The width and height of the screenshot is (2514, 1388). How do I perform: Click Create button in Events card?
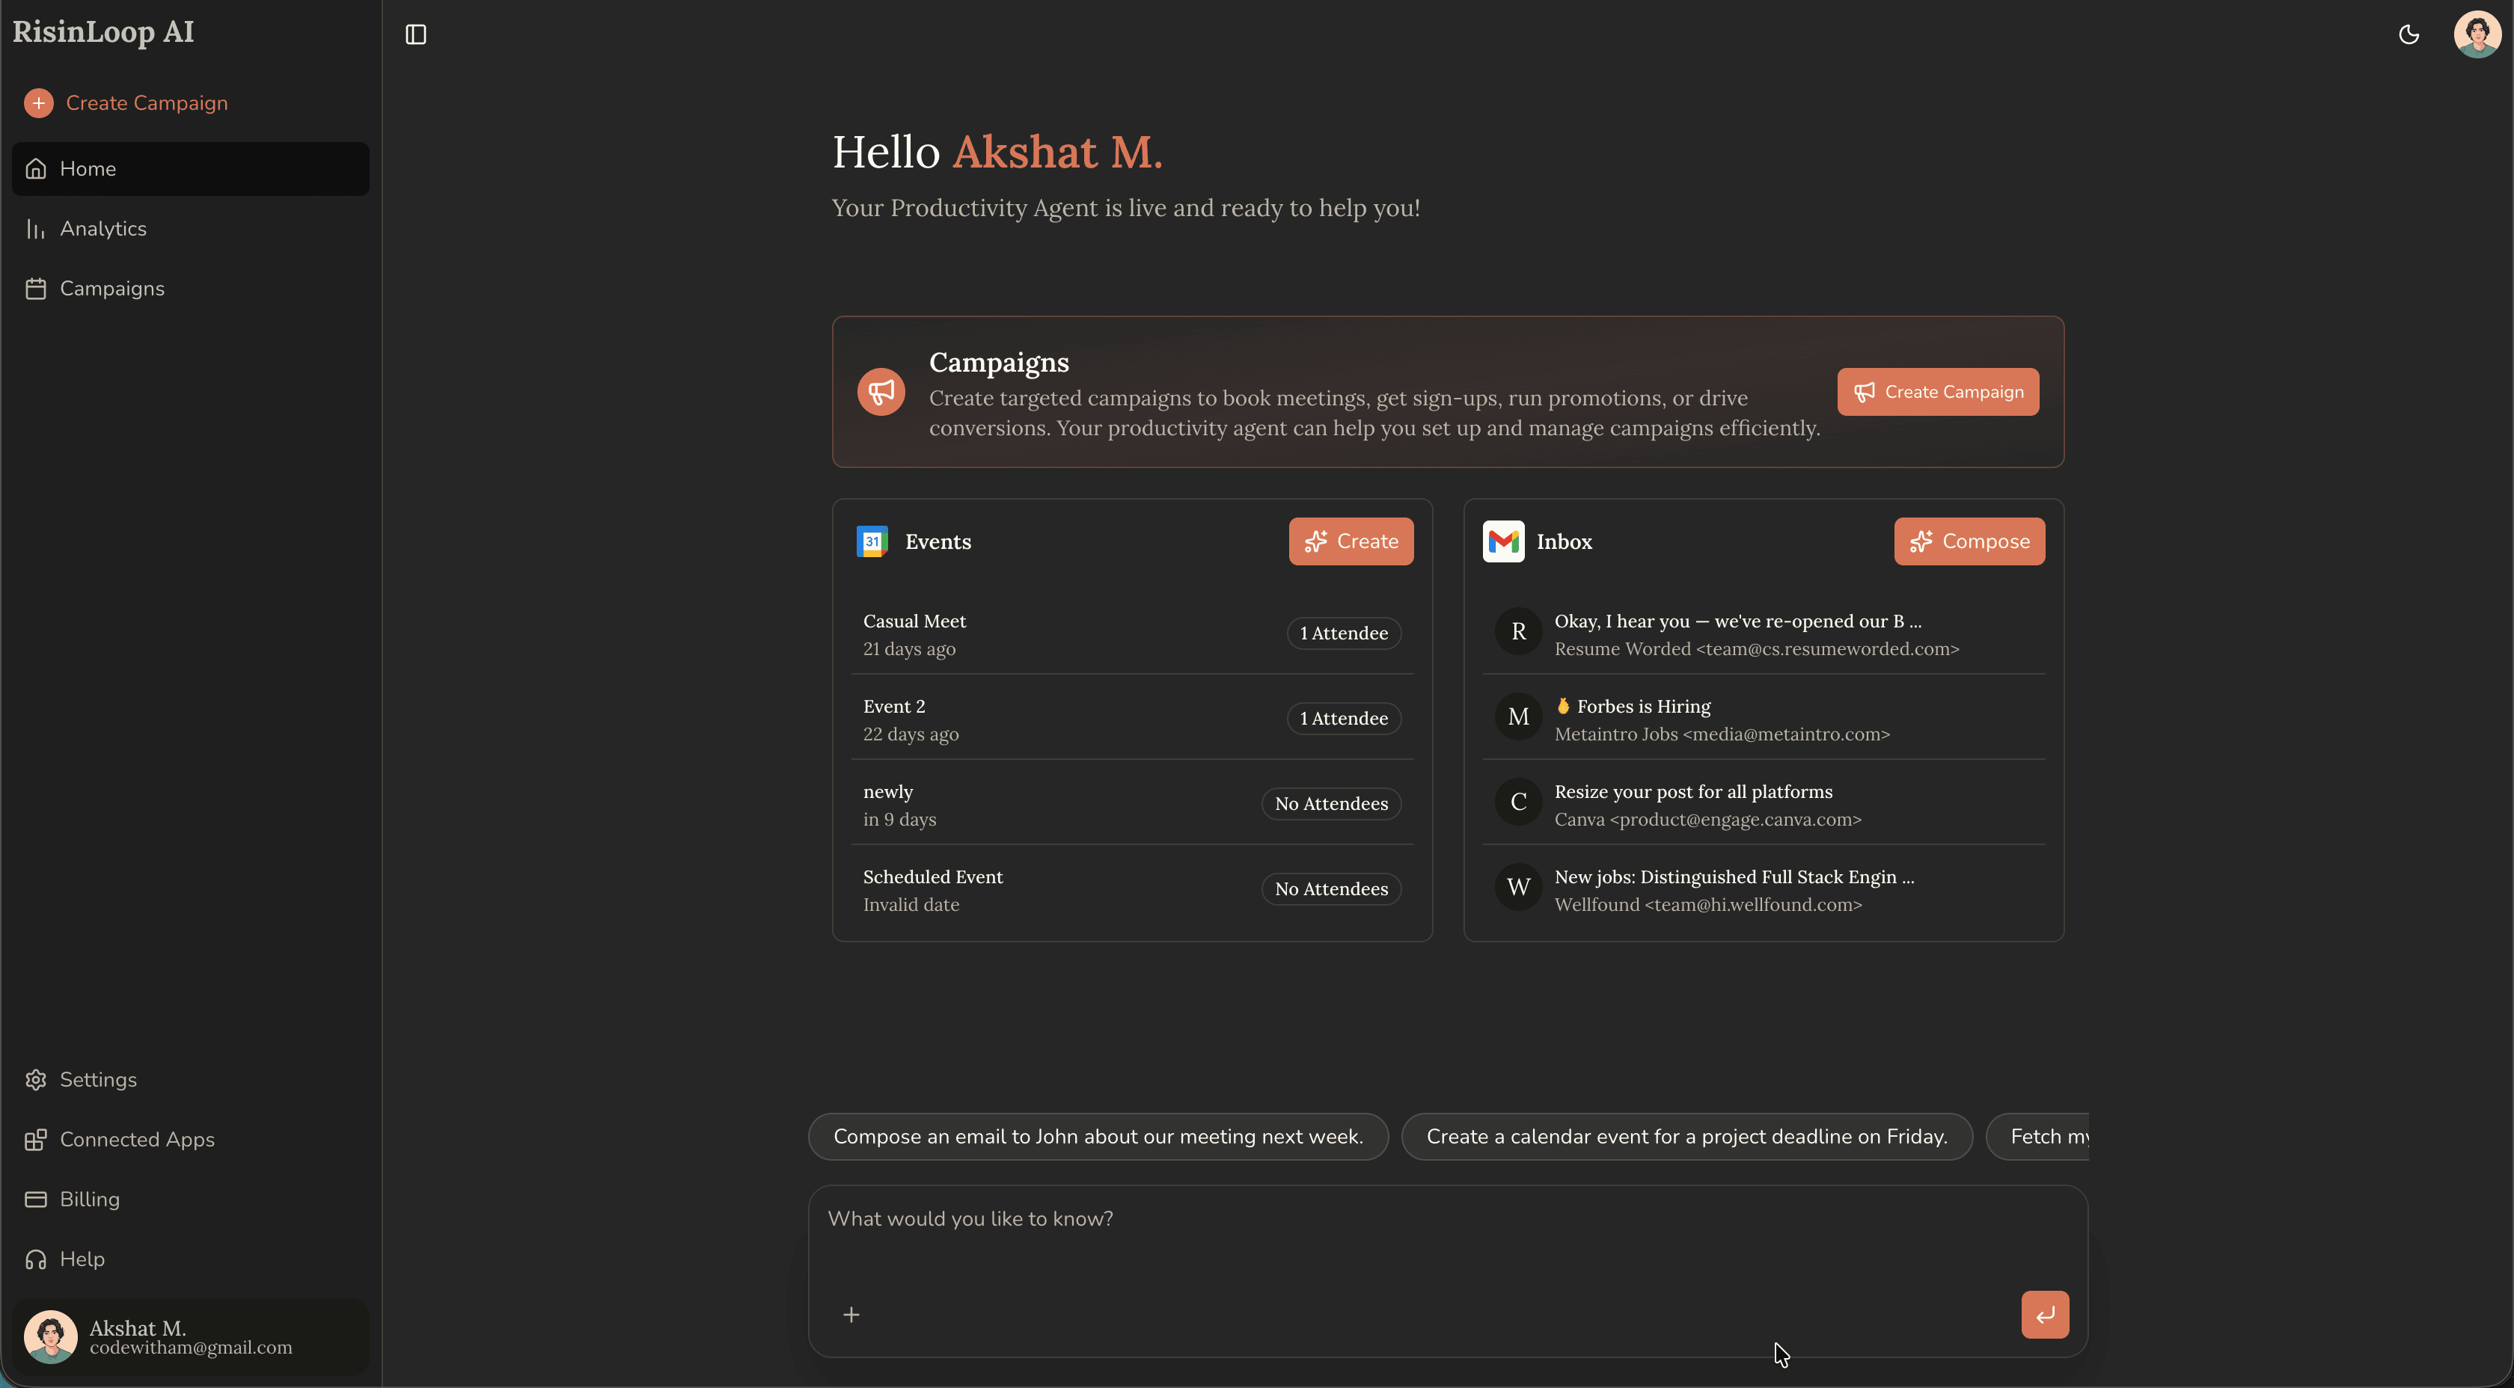(1351, 541)
